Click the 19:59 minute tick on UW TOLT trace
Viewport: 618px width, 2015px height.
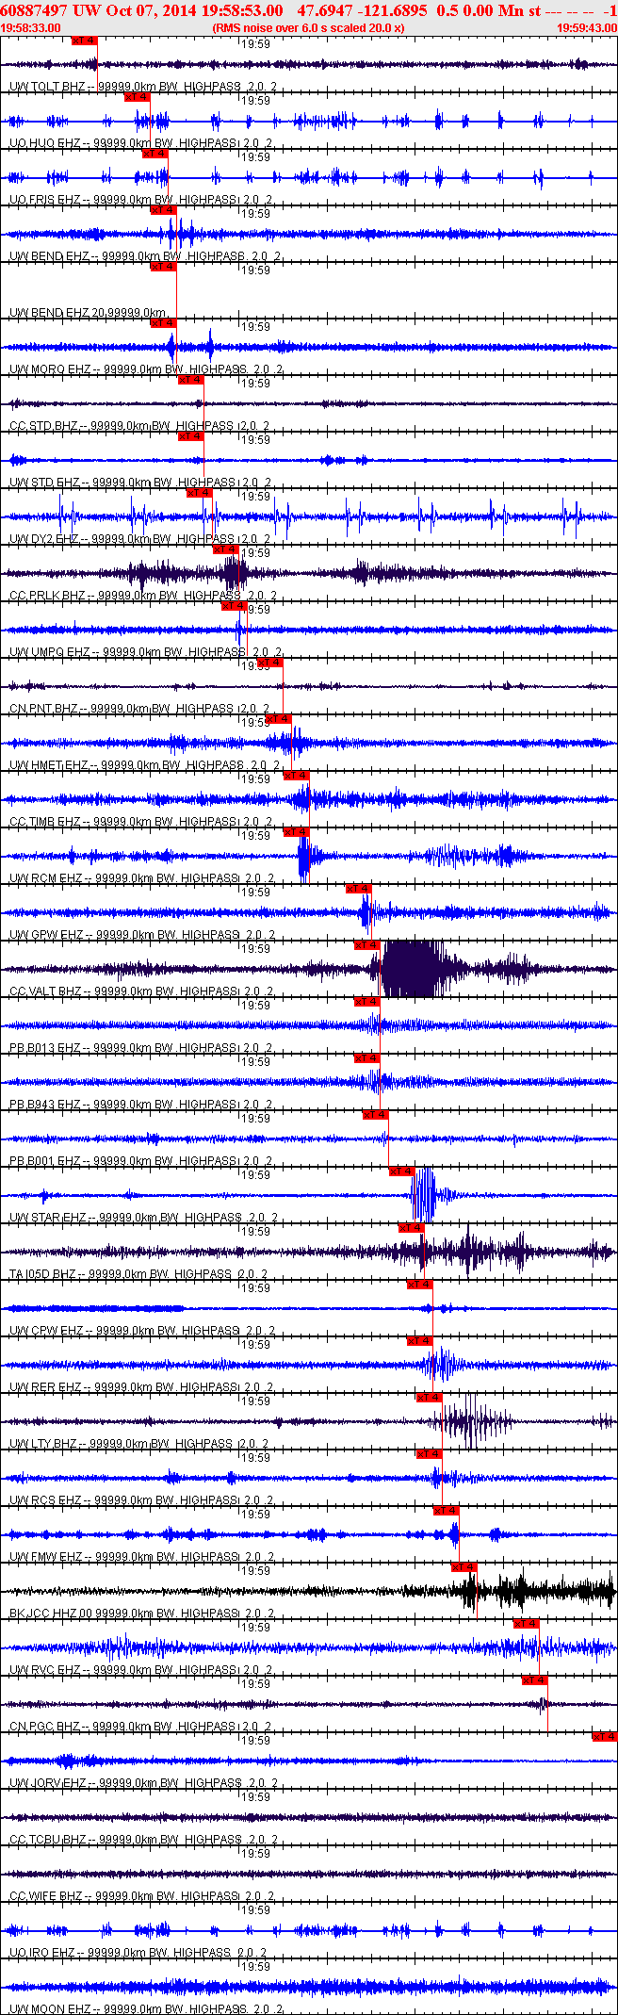point(255,43)
